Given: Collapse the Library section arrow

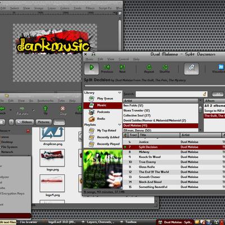Looking at the screenshot, I should 119,93.
